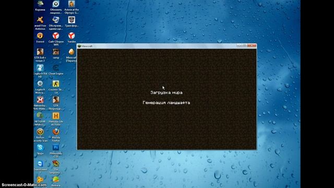Open the NETGEAR WNA adapter icon
The image size is (334, 188).
coord(40,119)
